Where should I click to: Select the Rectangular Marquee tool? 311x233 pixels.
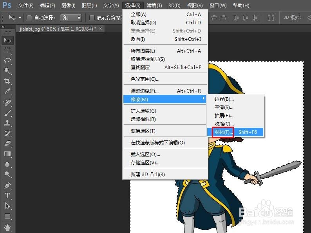pos(7,51)
